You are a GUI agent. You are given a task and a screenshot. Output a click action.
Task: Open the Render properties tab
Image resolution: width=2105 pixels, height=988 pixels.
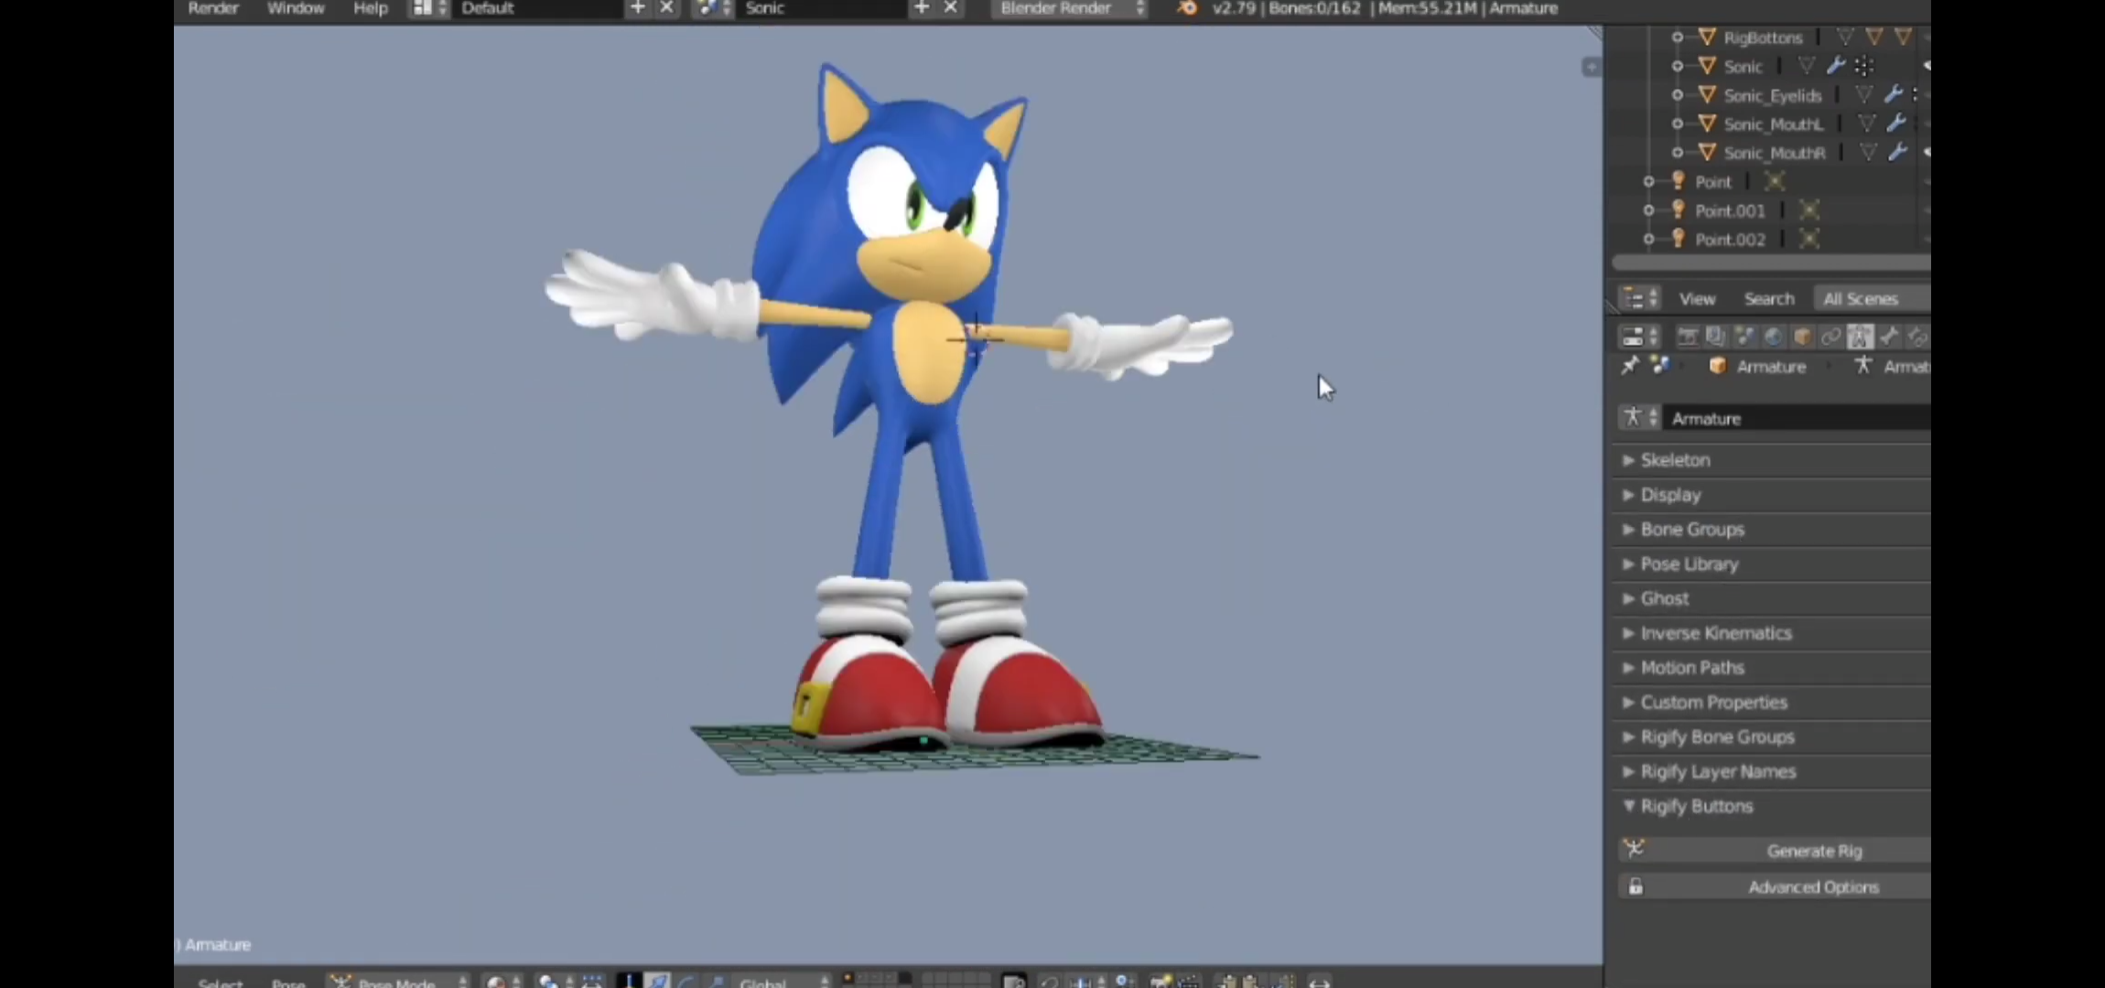click(x=1687, y=337)
